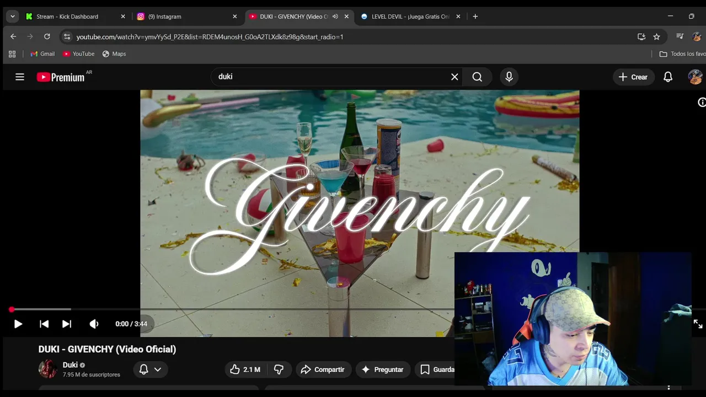Click the 0:00 / 3:44 time display
Viewport: 706px width, 397px height.
131,324
